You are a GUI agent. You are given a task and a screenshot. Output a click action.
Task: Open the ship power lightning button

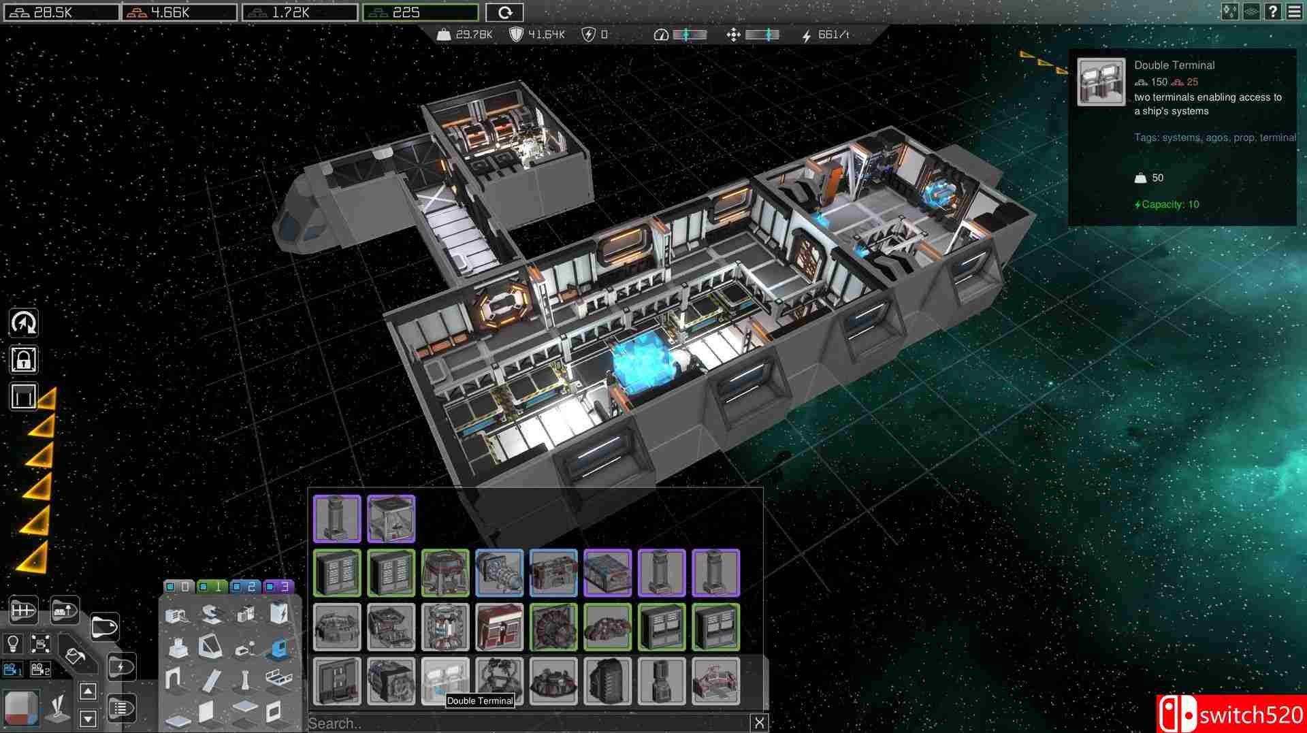[121, 667]
